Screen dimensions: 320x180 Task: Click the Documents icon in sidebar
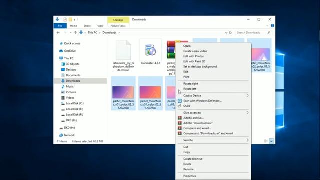(x=63, y=75)
